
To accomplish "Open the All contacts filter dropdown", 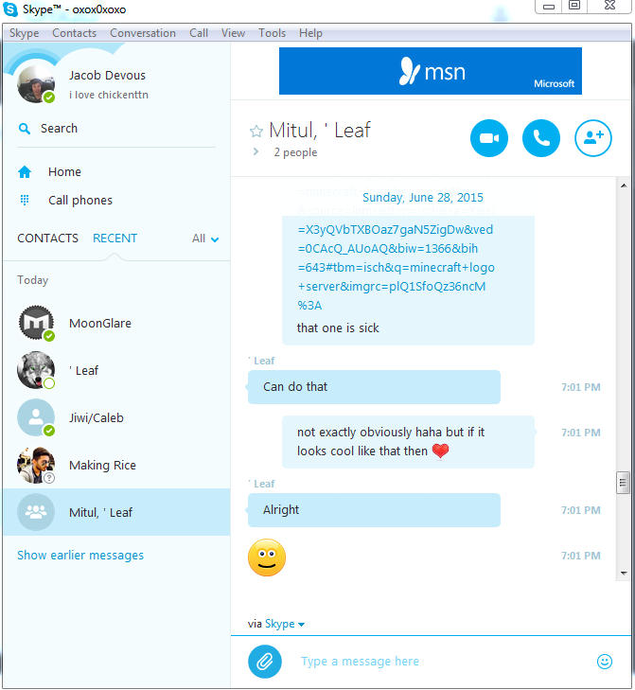I will (205, 239).
